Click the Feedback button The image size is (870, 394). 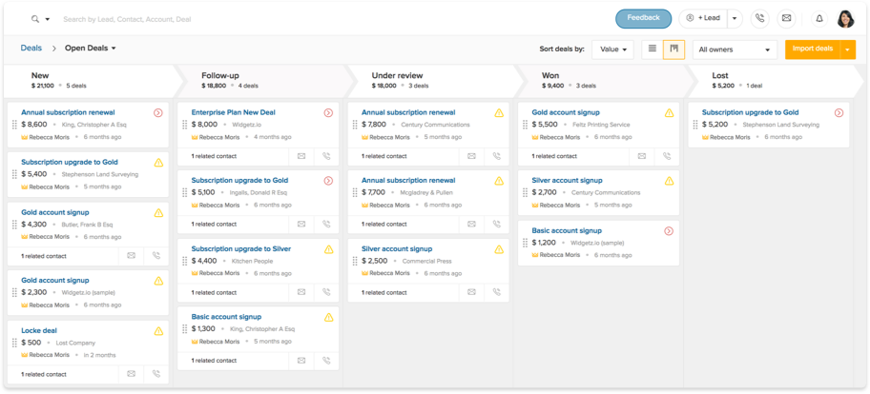click(x=643, y=18)
